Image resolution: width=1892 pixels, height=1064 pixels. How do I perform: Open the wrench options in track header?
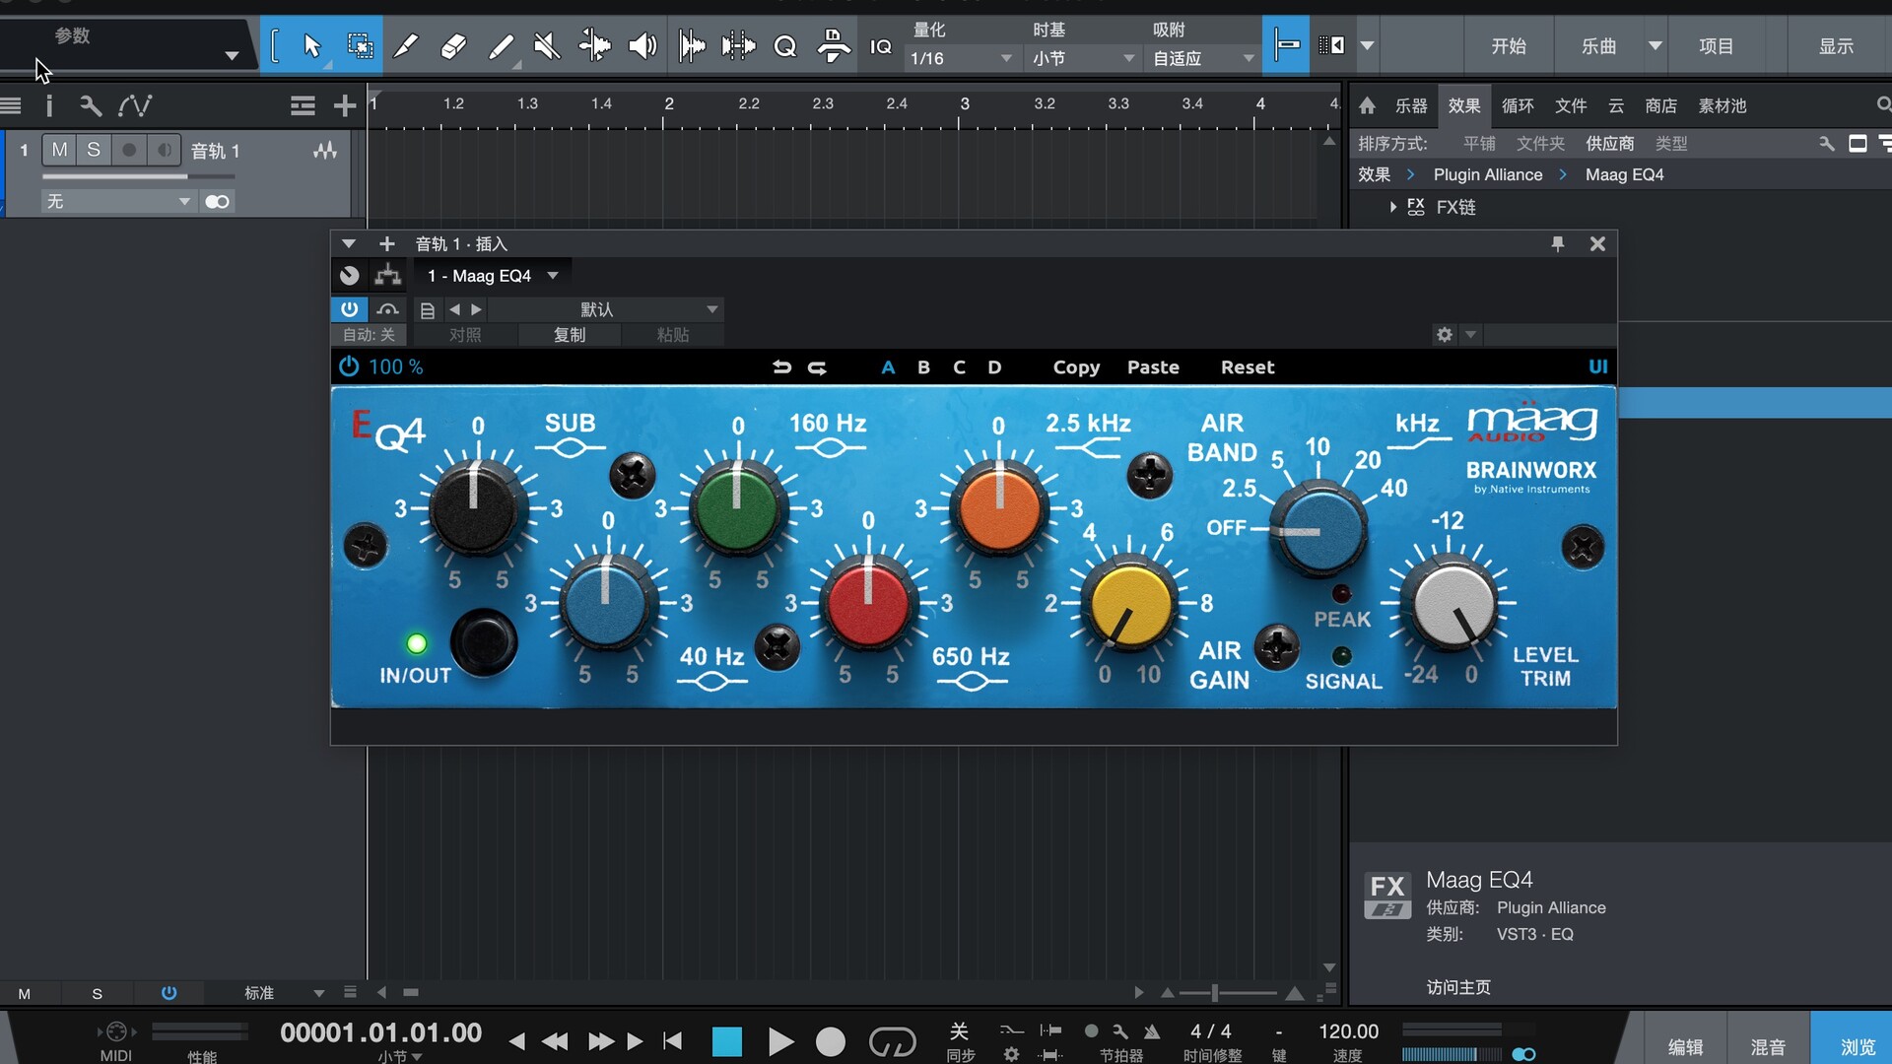click(91, 105)
